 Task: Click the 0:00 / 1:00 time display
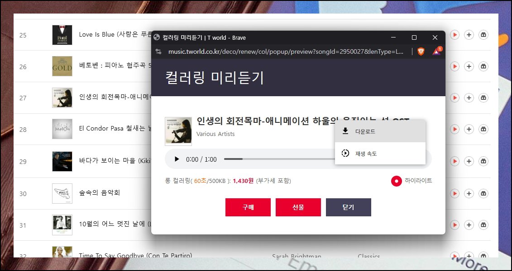201,159
